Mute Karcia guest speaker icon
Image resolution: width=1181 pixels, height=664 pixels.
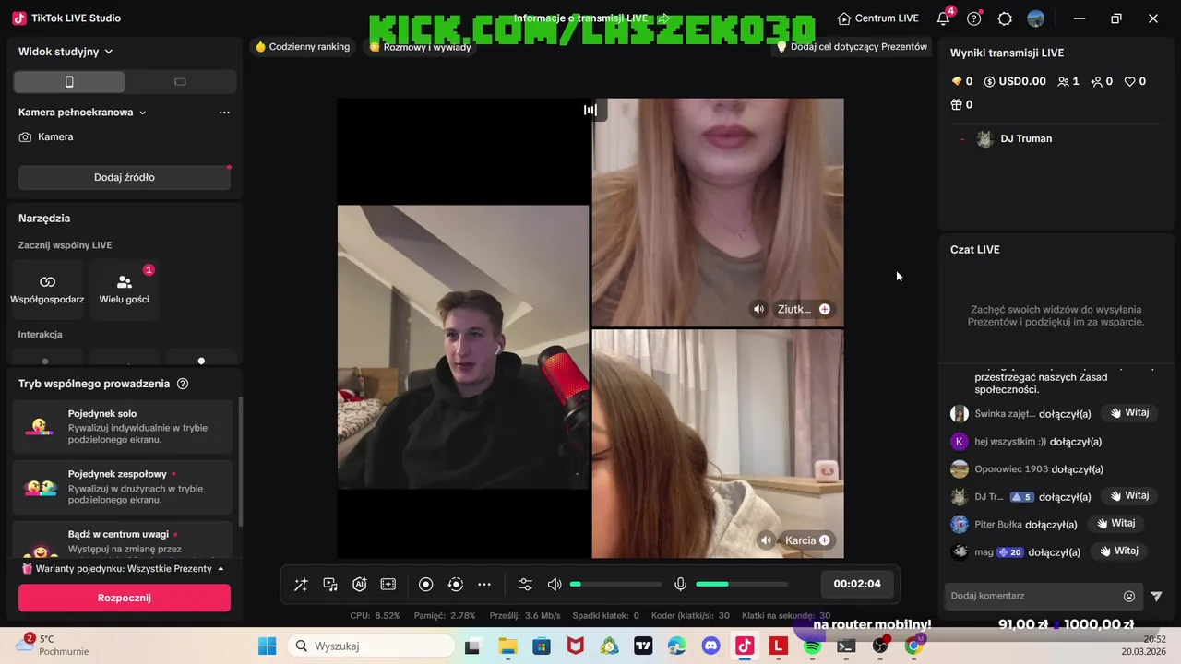tap(766, 540)
